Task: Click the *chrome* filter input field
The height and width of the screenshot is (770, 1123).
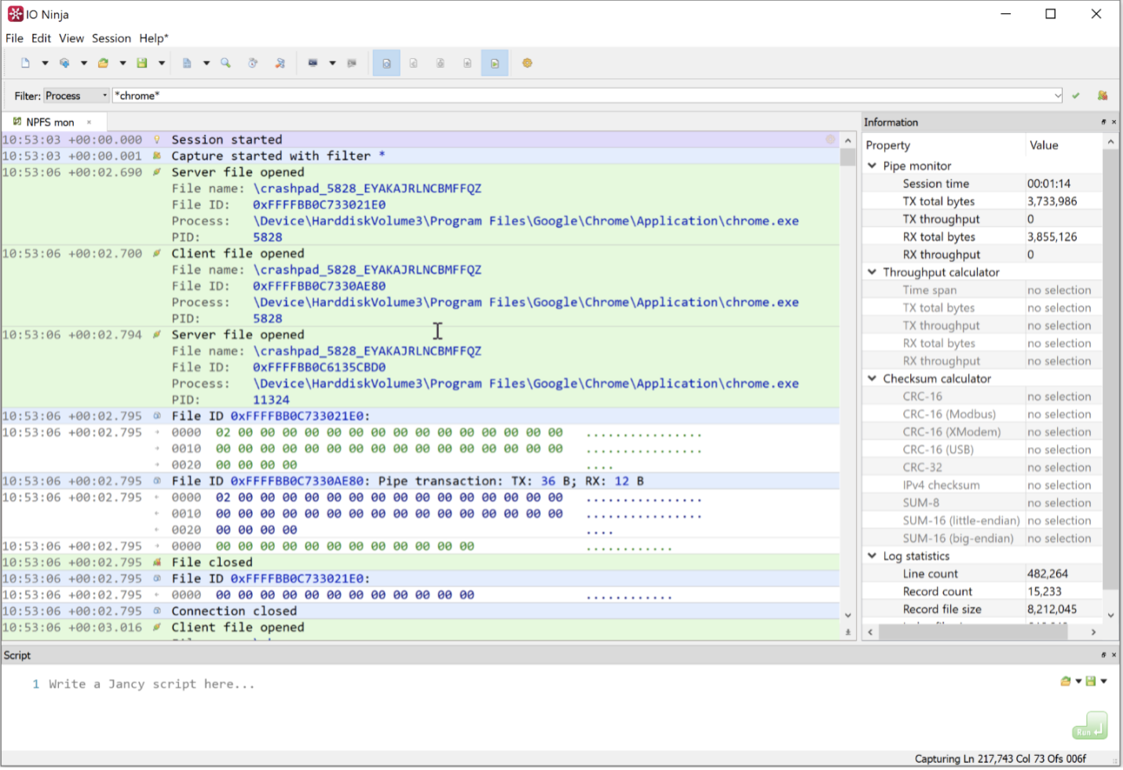Action: pyautogui.click(x=587, y=96)
